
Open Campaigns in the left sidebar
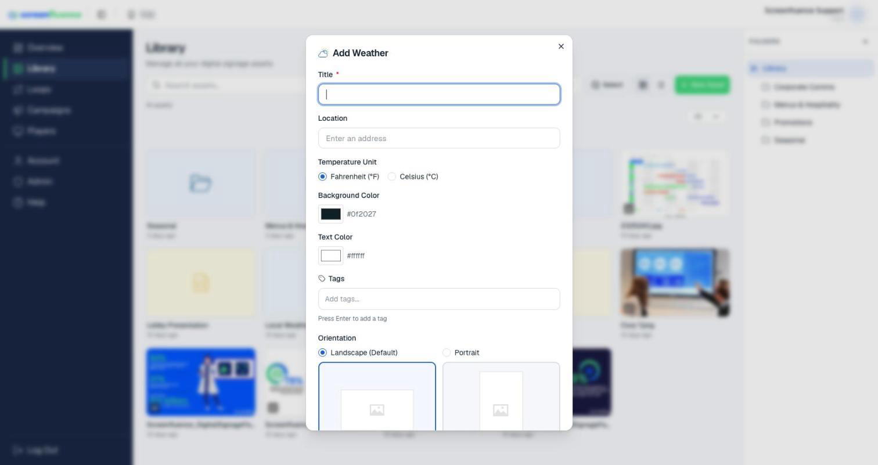coord(66,110)
